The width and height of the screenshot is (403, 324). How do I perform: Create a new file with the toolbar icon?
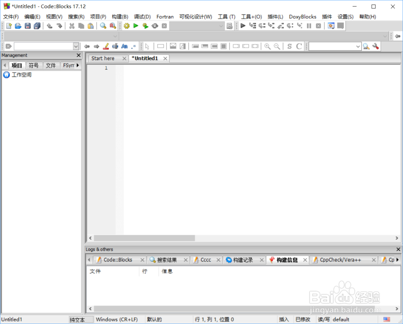click(x=9, y=26)
